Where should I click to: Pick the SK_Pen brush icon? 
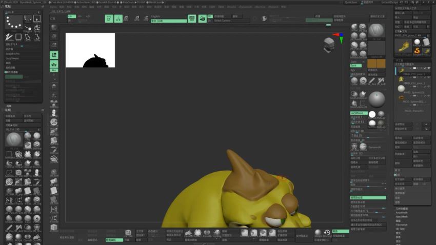pos(372,81)
